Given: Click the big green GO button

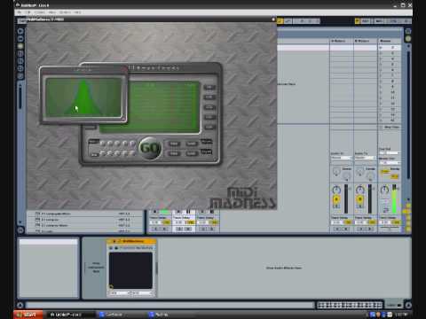Looking at the screenshot, I should click(x=150, y=148).
